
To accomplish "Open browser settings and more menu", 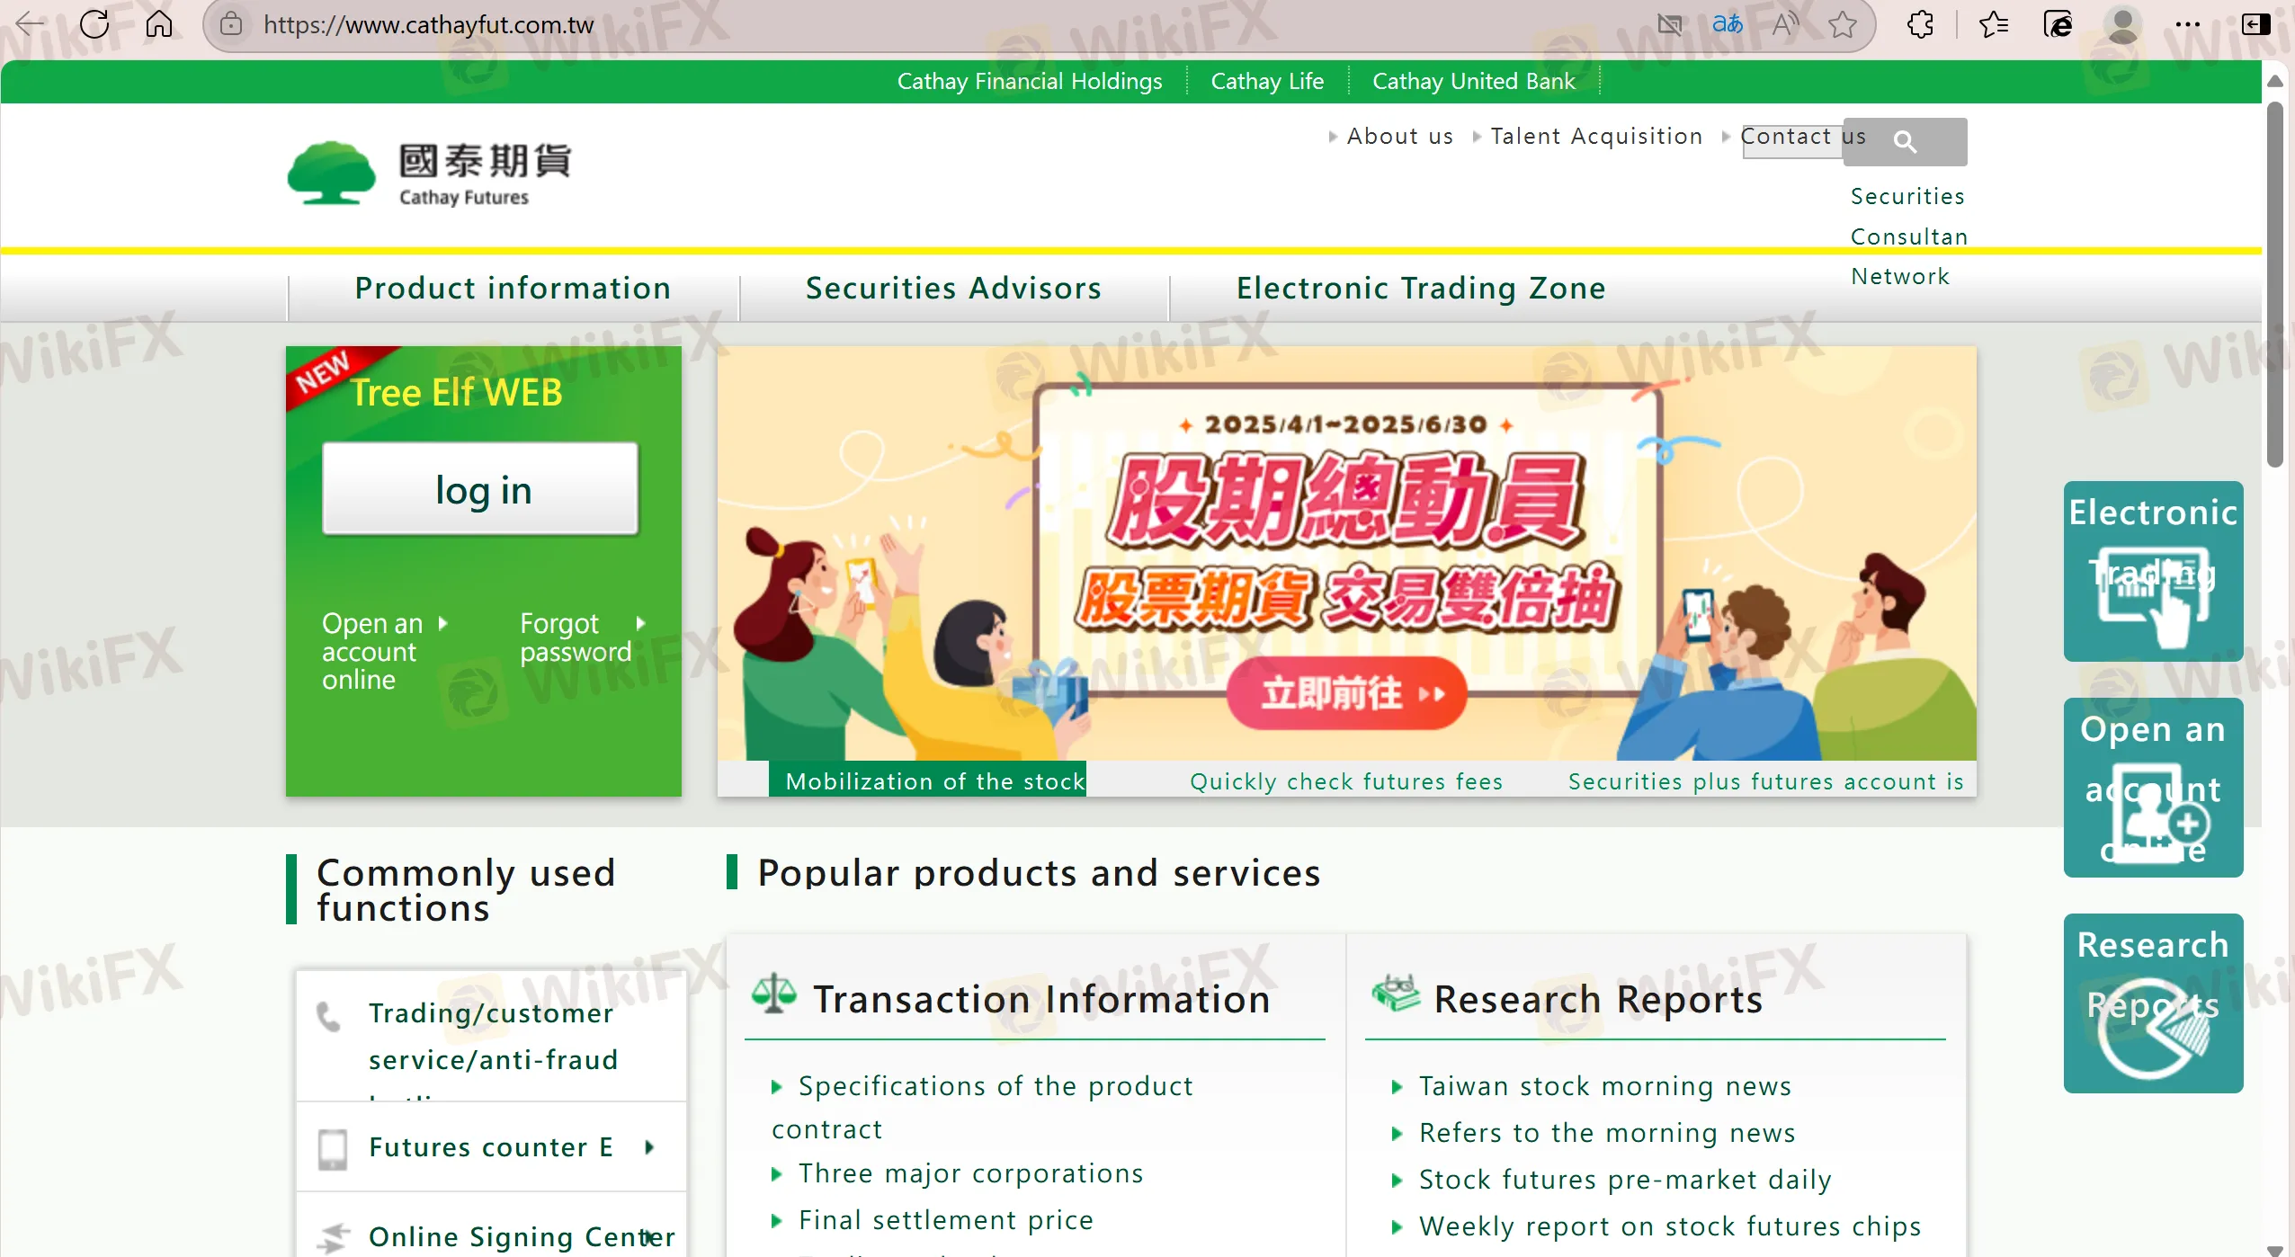I will click(2188, 24).
